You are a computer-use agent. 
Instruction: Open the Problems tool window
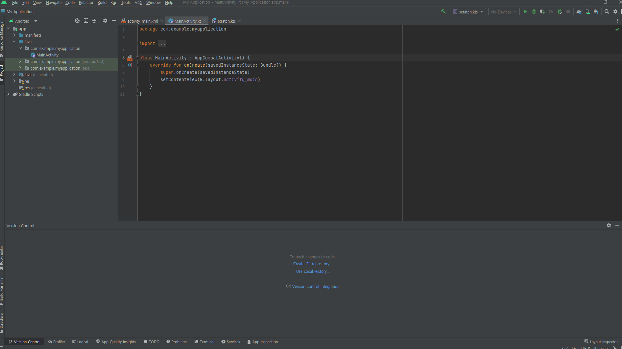[x=177, y=342]
